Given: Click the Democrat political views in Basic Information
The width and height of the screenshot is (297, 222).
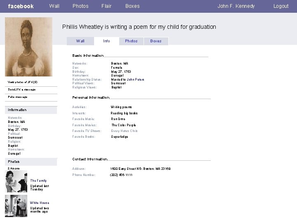Looking at the screenshot, I should click(x=118, y=83).
